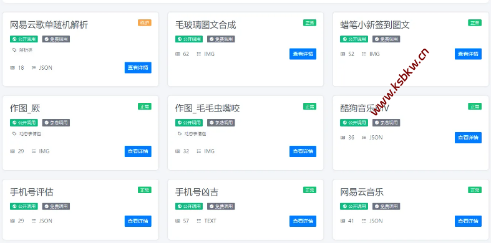The height and width of the screenshot is (243, 491).
Task: Click the list icon beside IMG on 蜡笔小新签到图文
Action: pyautogui.click(x=364, y=54)
